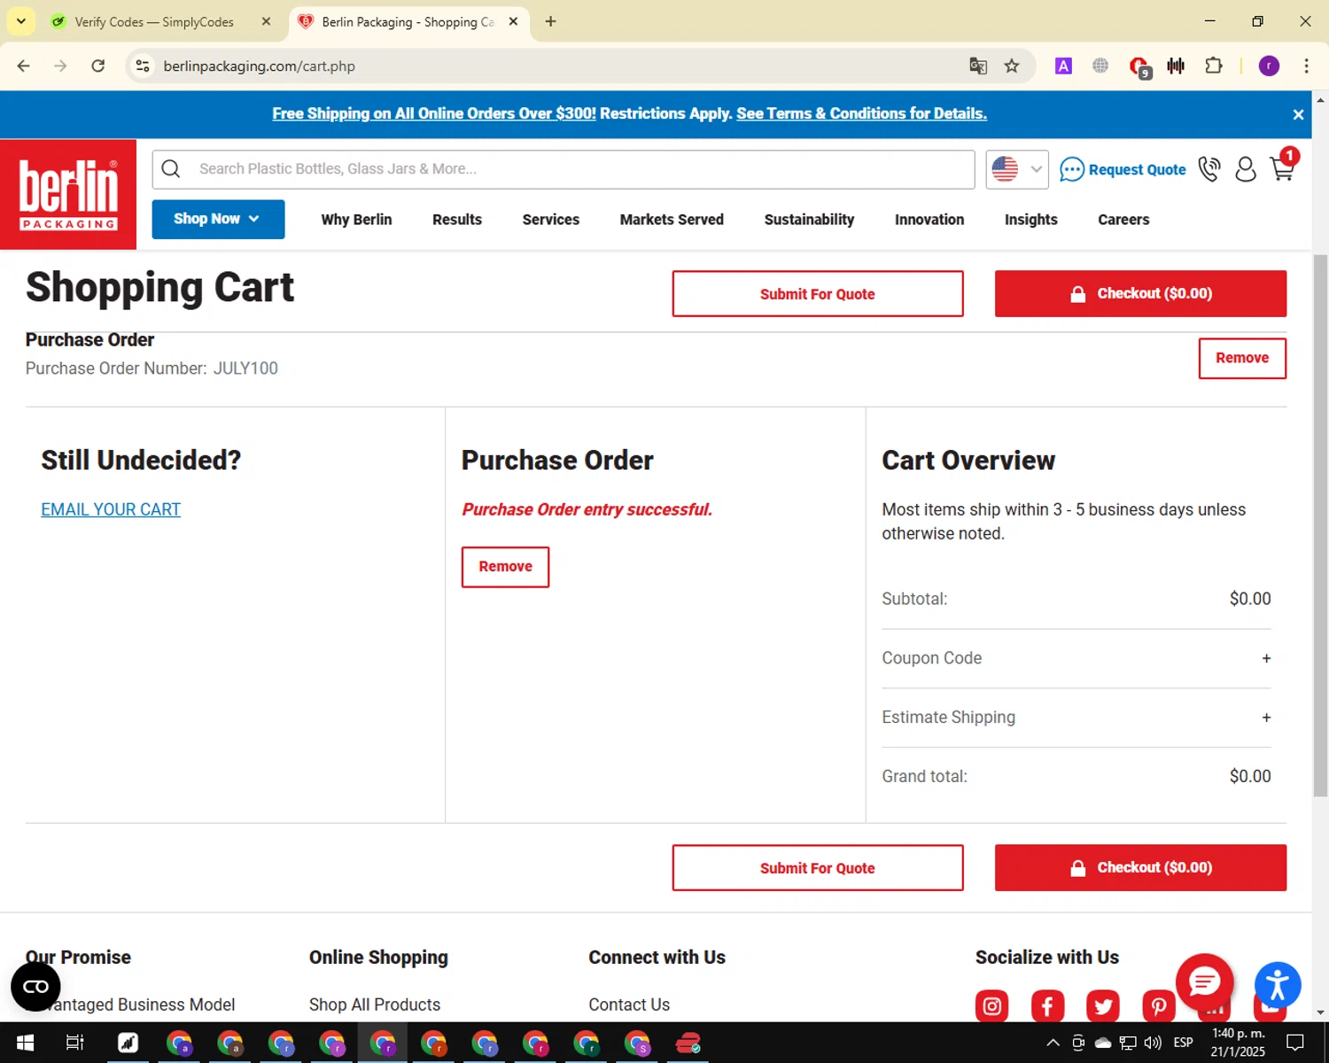The height and width of the screenshot is (1063, 1329).
Task: Reload the current page
Action: 98,66
